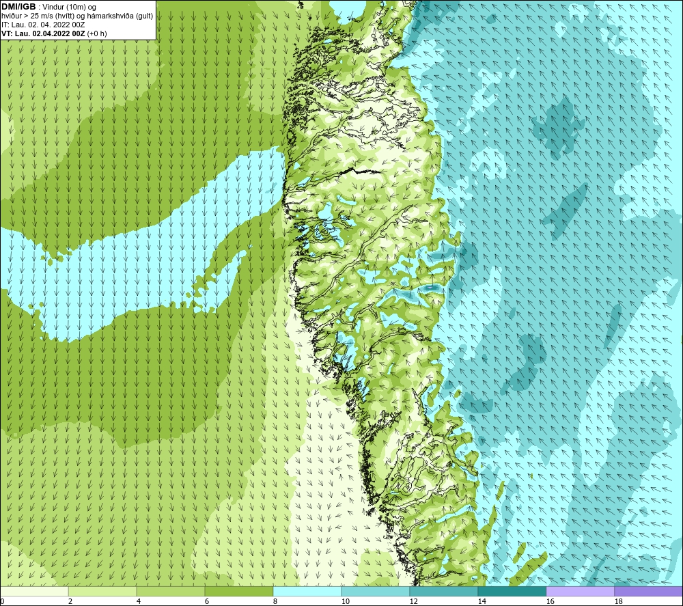Click the 10–12 m/s turquoise swatch

point(376,591)
